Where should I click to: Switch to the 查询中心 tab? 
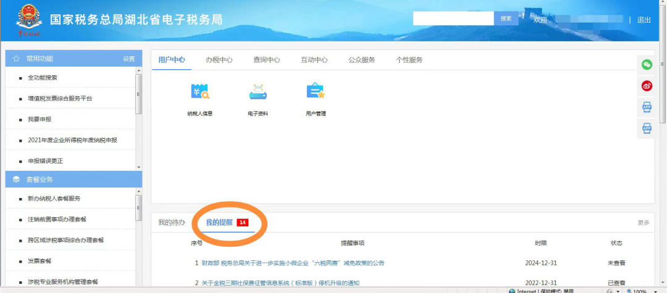(267, 60)
